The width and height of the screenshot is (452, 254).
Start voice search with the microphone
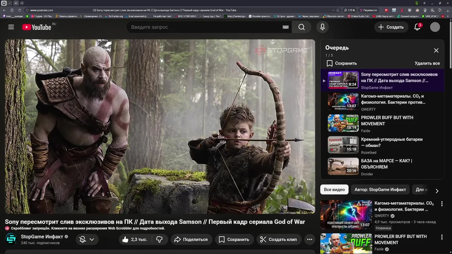[x=322, y=27]
